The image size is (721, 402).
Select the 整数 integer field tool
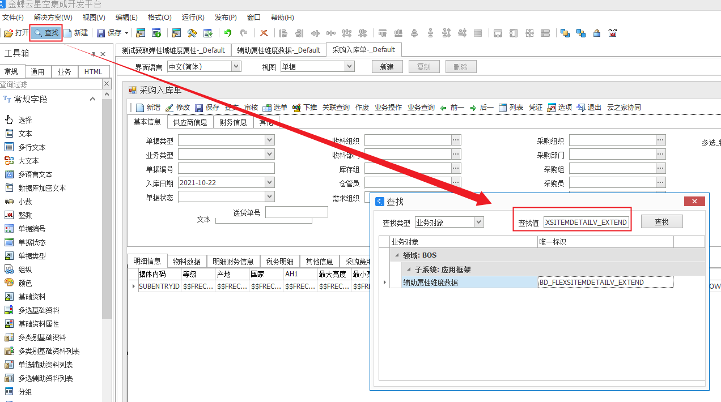click(25, 215)
